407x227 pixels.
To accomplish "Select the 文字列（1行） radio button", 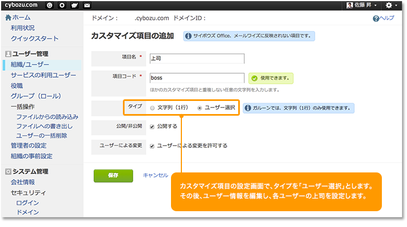I will [x=152, y=108].
